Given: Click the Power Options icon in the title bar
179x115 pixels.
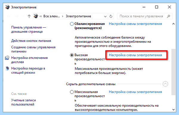Looking at the screenshot, I should (7, 7).
